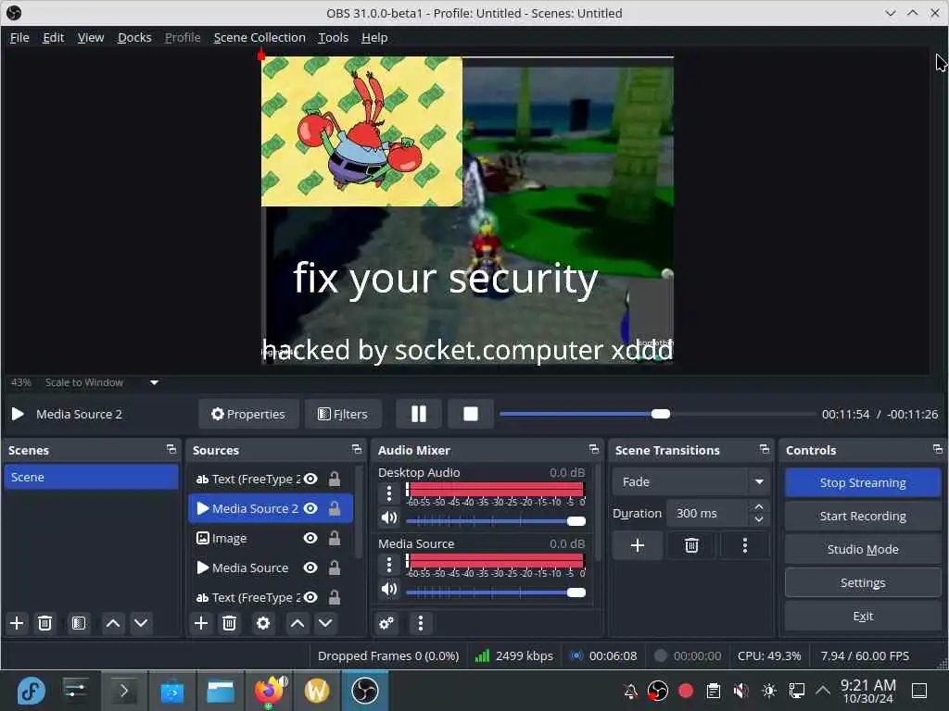Delete selected source via Sources trash icon
949x711 pixels.
tap(230, 623)
